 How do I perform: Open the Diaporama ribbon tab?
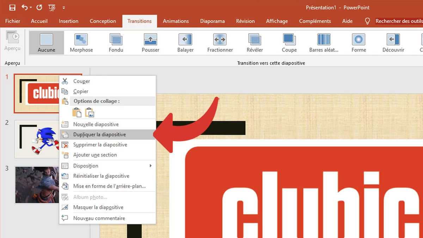coord(212,21)
